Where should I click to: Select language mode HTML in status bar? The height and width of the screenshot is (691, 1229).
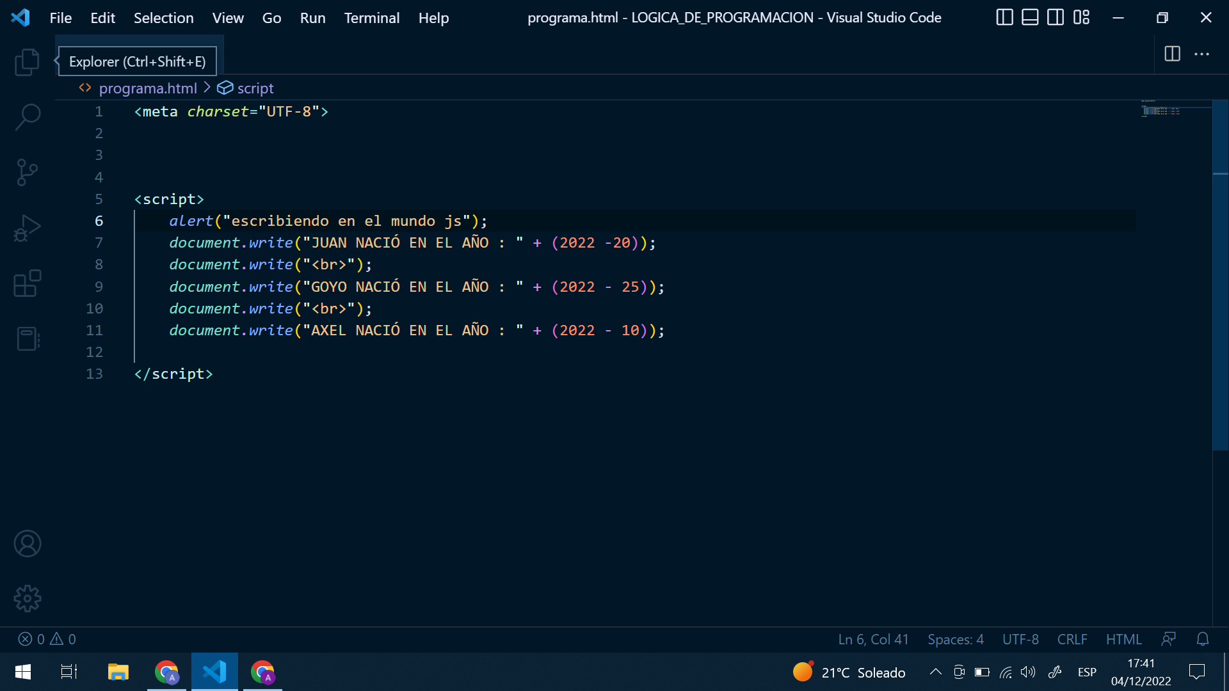(1123, 639)
